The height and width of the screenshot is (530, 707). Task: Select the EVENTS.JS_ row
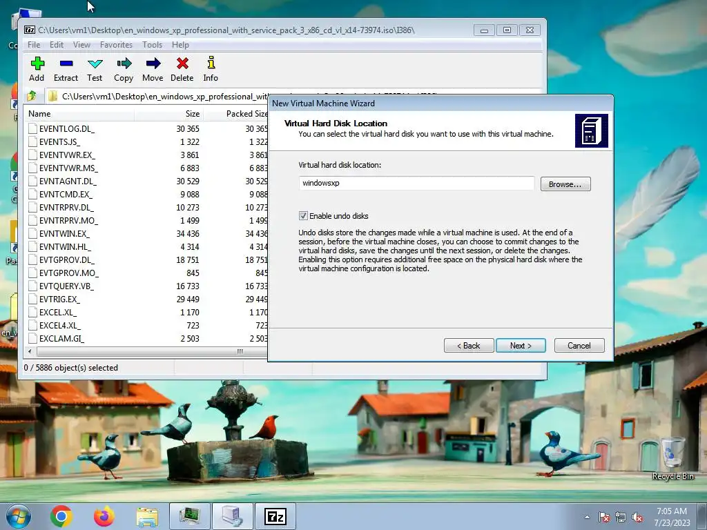pos(146,141)
